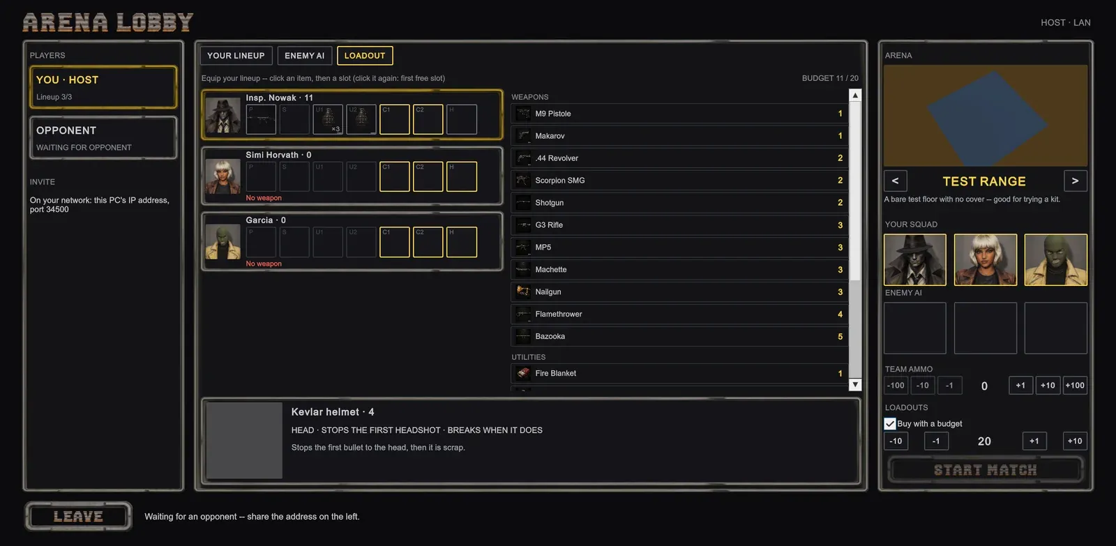
Task: Increase team ammo by 100
Action: (x=1075, y=385)
